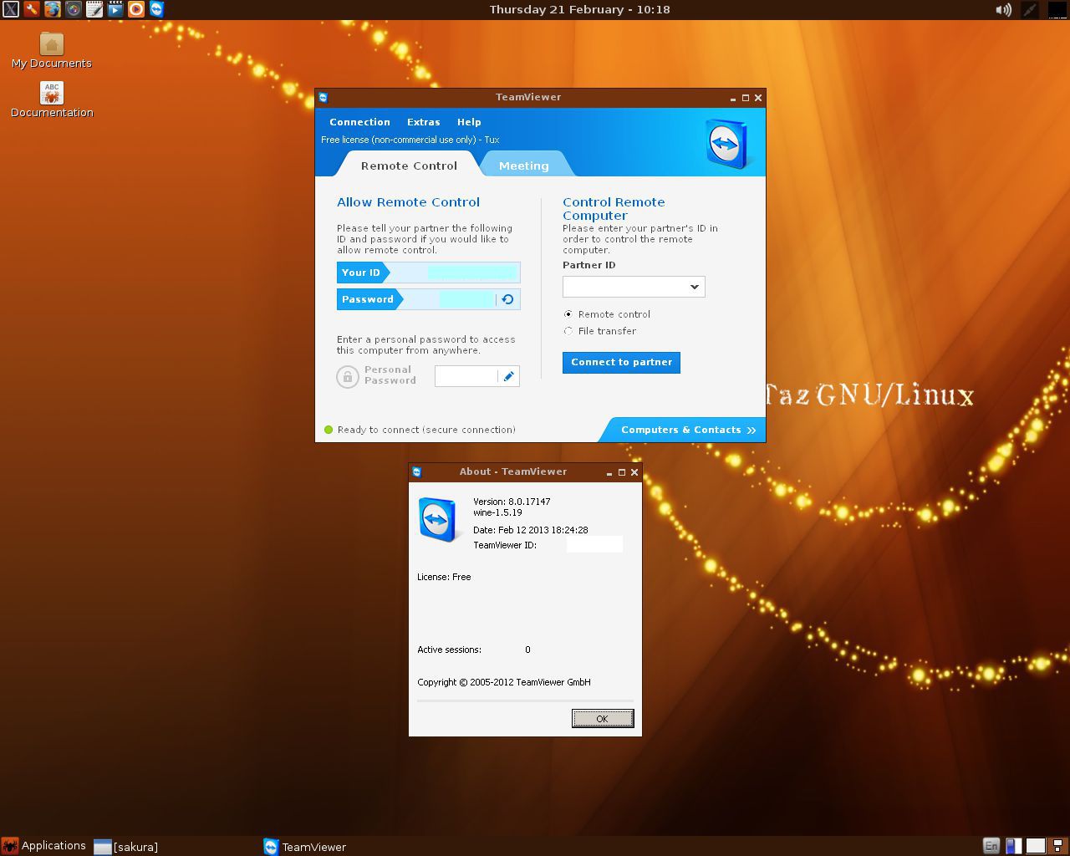Select the Remote control radio button

568,314
